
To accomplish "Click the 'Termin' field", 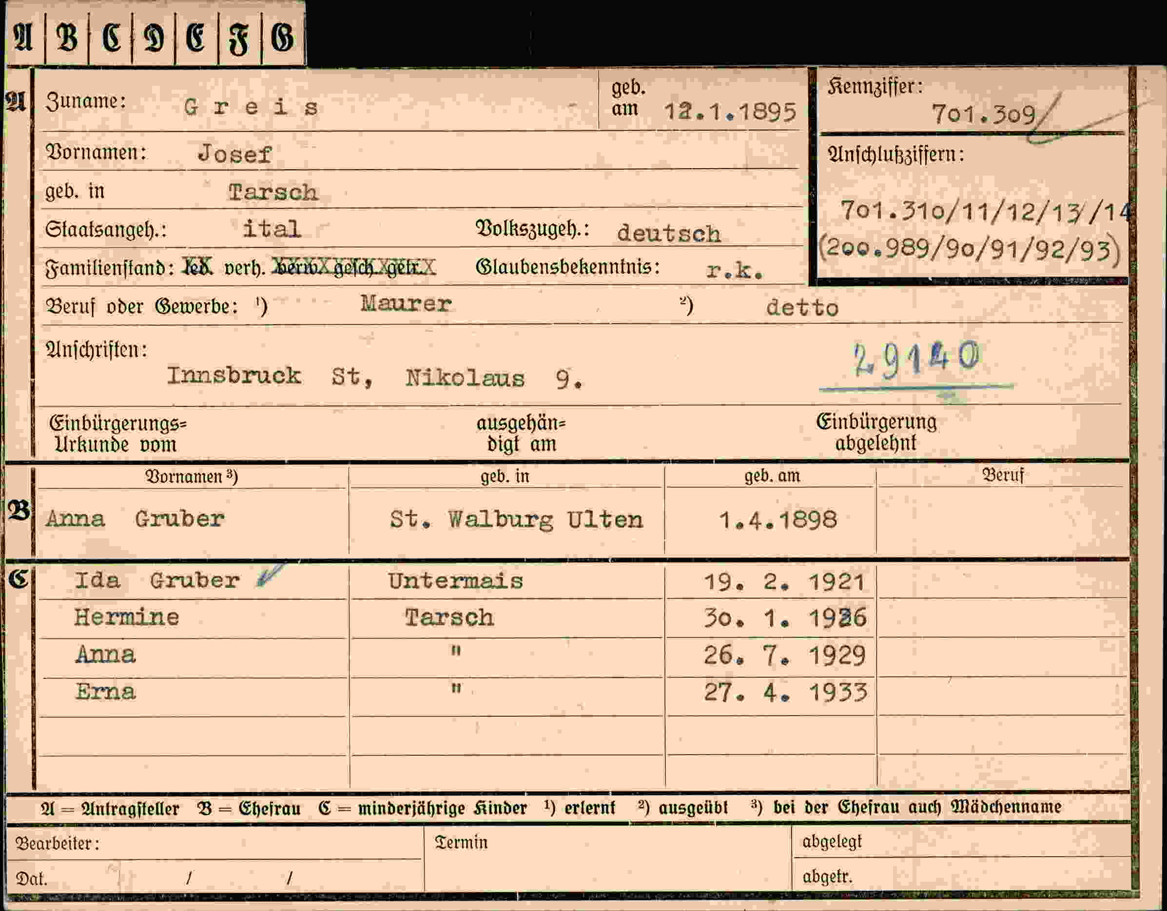I will (608, 859).
